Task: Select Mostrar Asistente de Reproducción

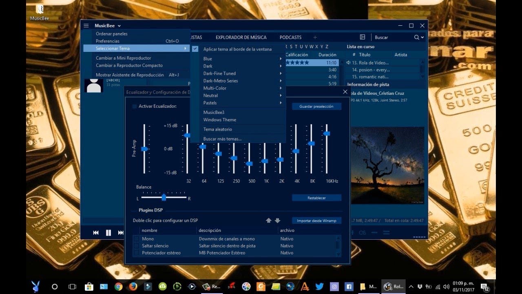Action: tap(137, 75)
